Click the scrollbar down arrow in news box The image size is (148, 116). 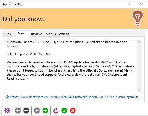pyautogui.click(x=139, y=90)
